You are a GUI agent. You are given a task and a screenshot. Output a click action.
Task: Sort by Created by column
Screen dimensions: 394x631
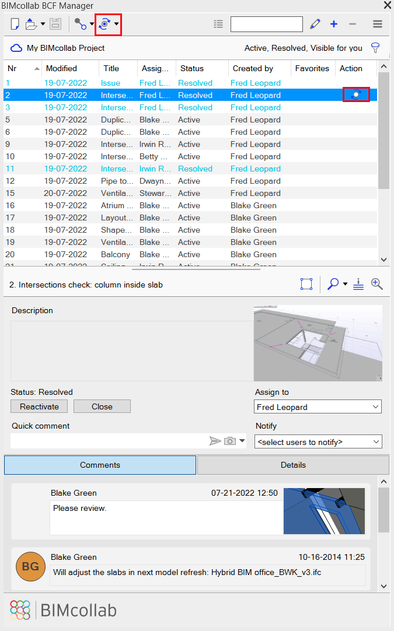pyautogui.click(x=259, y=68)
